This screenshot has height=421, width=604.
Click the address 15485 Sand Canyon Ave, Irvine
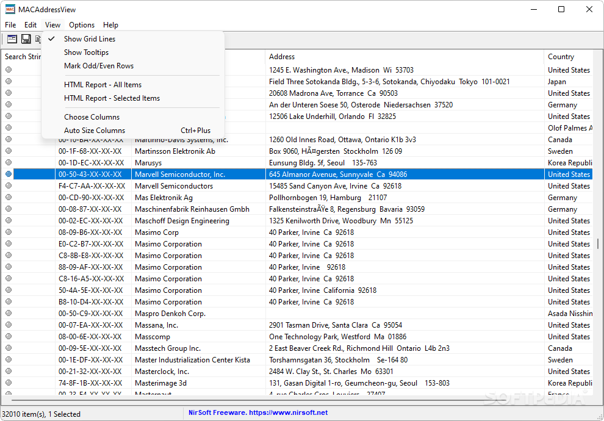335,186
